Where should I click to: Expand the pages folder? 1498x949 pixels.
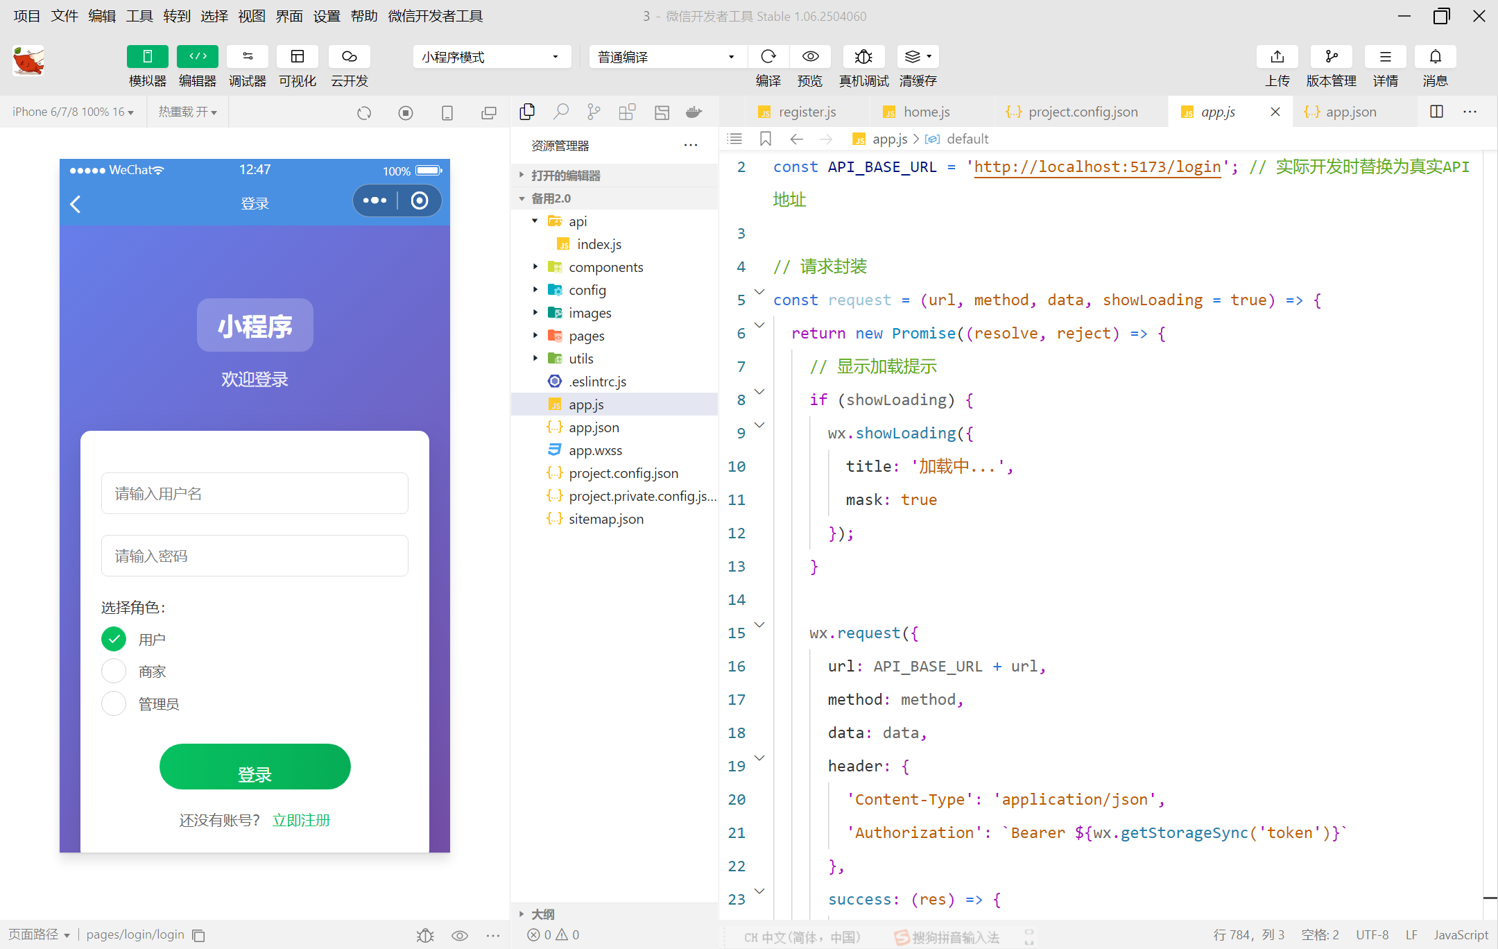click(x=586, y=336)
